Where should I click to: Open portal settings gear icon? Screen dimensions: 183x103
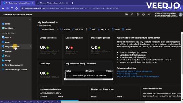pos(138,15)
